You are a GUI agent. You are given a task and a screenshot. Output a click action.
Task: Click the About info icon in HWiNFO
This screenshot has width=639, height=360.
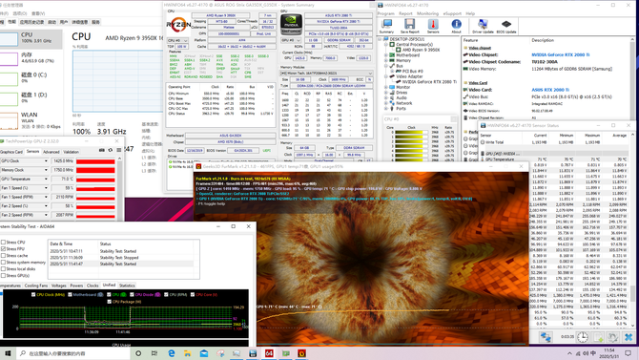[456, 26]
